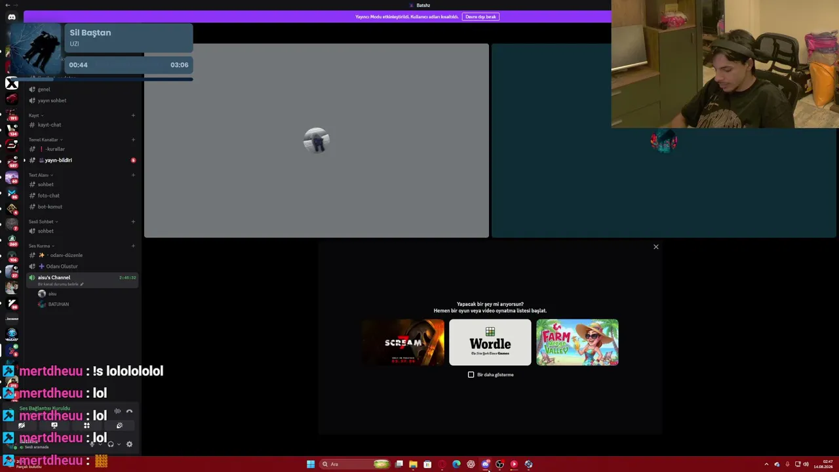This screenshot has height=472, width=839.
Task: Open the activities launcher button
Action: coord(87,425)
